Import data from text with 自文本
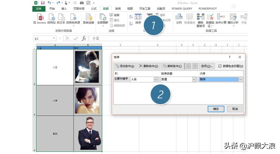This screenshot has height=154, width=280. [x=61, y=19]
